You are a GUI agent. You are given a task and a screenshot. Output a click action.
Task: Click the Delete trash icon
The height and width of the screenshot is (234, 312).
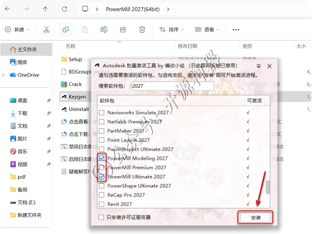point(142,30)
